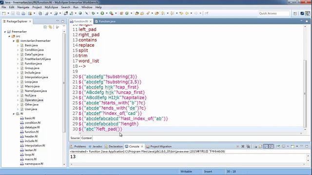This screenshot has width=312, height=175.
Task: Open the File menu
Action: tap(3, 7)
